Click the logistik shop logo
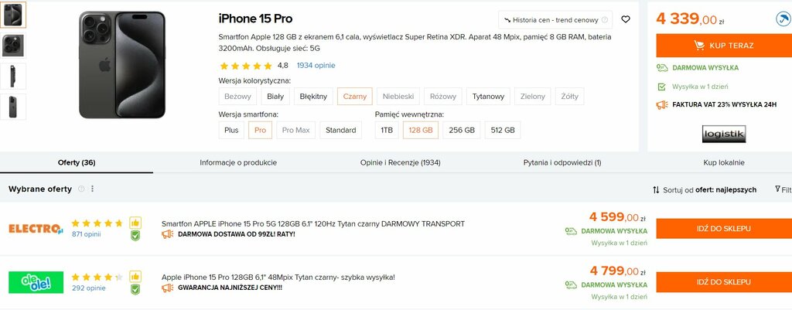This screenshot has height=310, width=792. point(724,134)
